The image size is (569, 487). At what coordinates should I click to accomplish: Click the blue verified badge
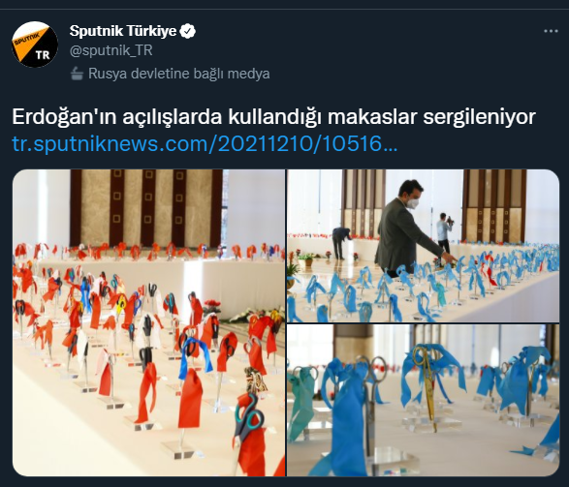point(188,31)
